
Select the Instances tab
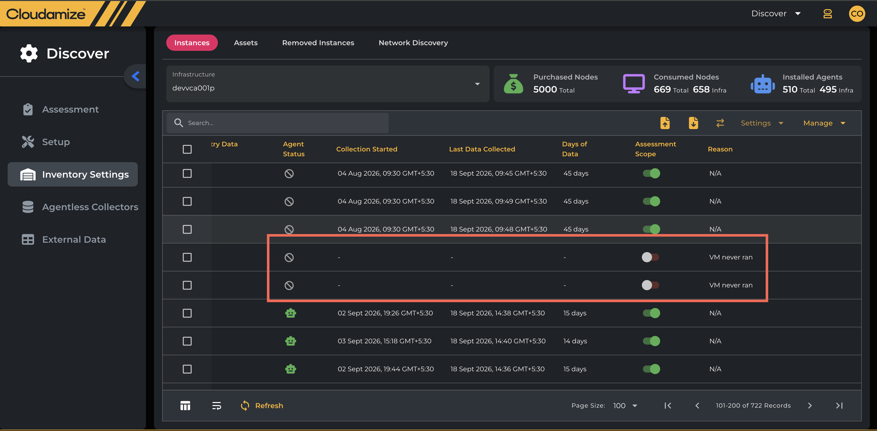click(x=192, y=42)
